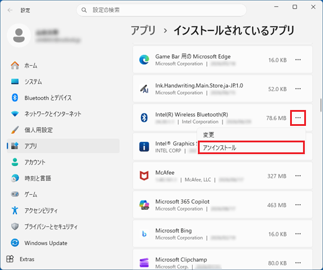Image resolution: width=323 pixels, height=270 pixels.
Task: Open 時刻と言語 settings
Action: (63, 178)
